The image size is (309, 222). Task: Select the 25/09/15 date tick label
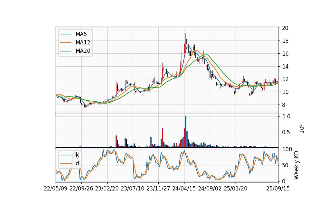278,189
